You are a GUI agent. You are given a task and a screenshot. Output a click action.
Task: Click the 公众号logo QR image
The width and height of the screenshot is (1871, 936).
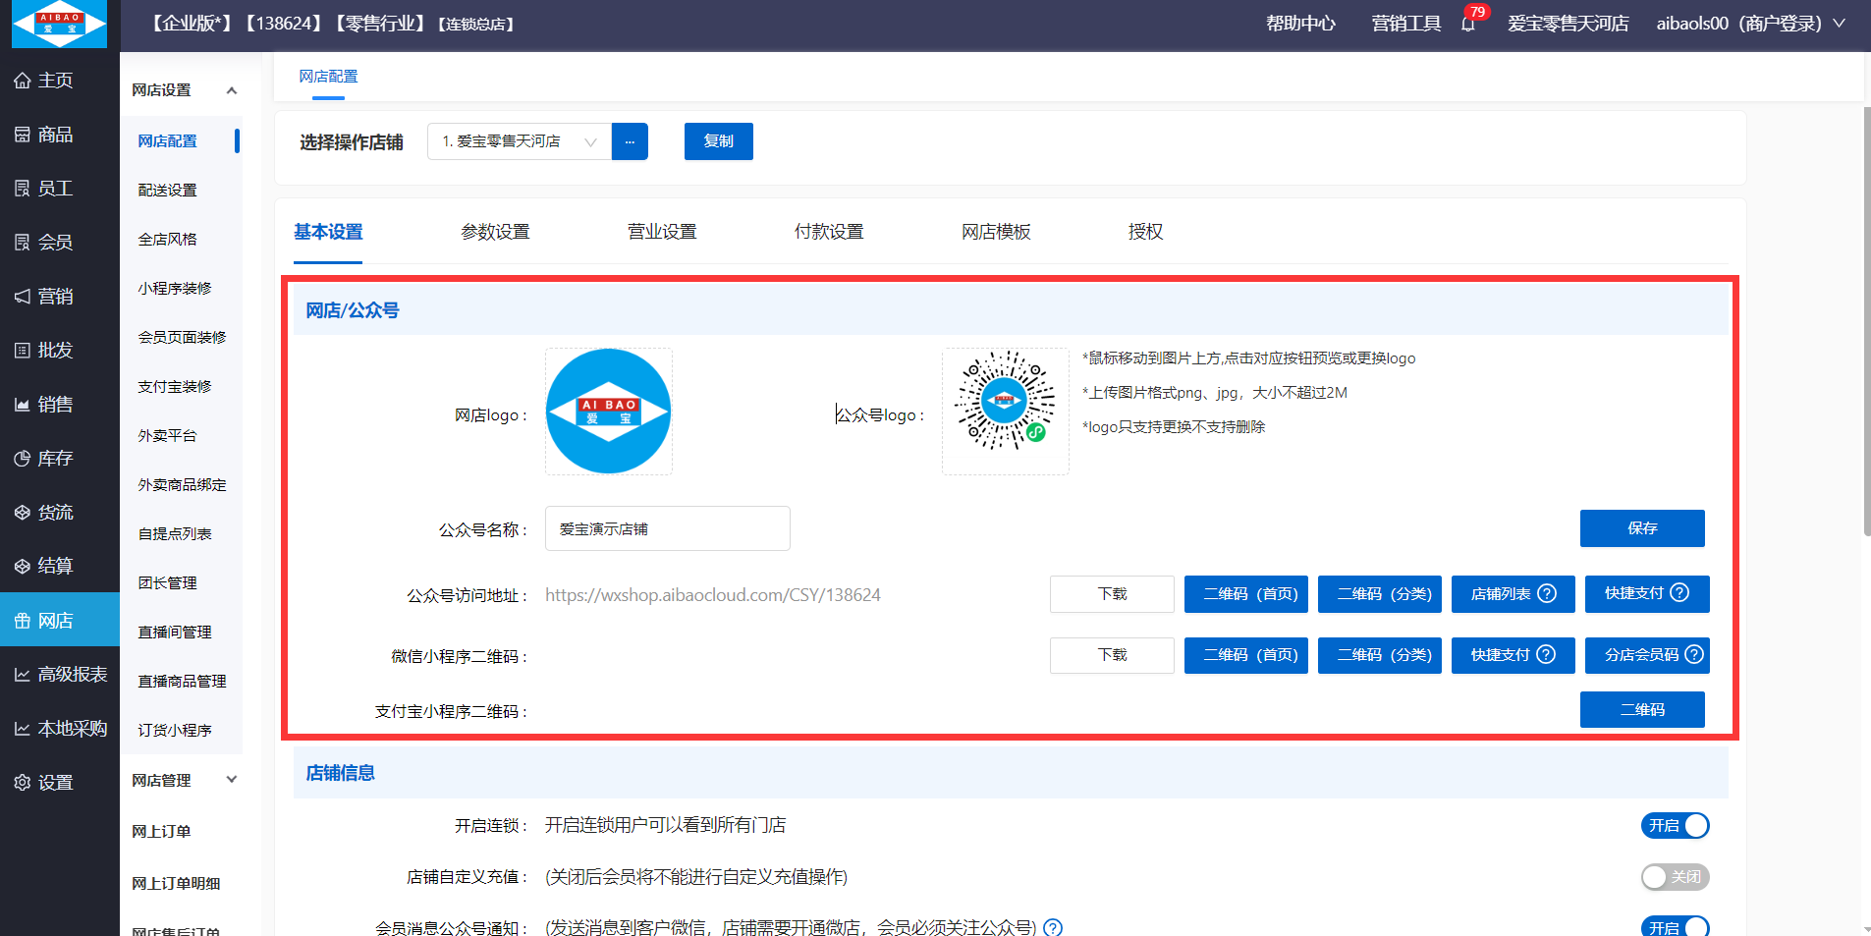click(x=1006, y=412)
